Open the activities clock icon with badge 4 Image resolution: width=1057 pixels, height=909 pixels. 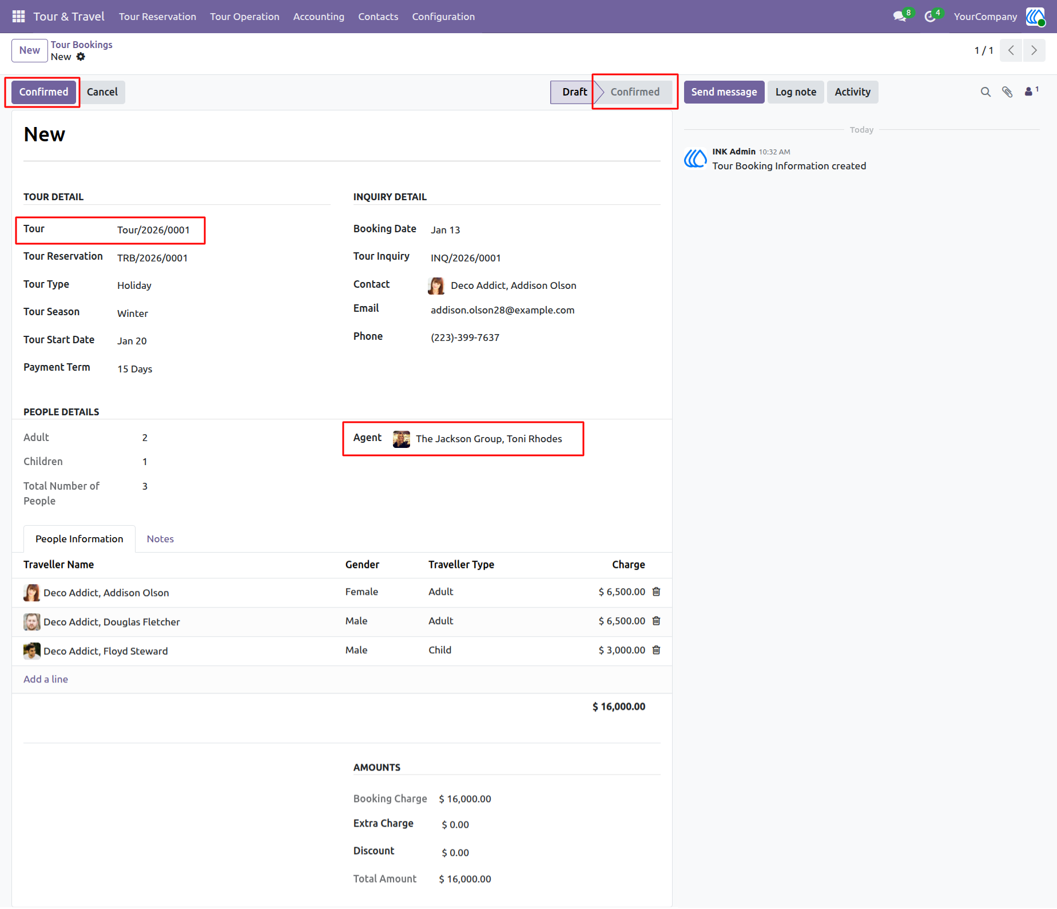pos(931,17)
